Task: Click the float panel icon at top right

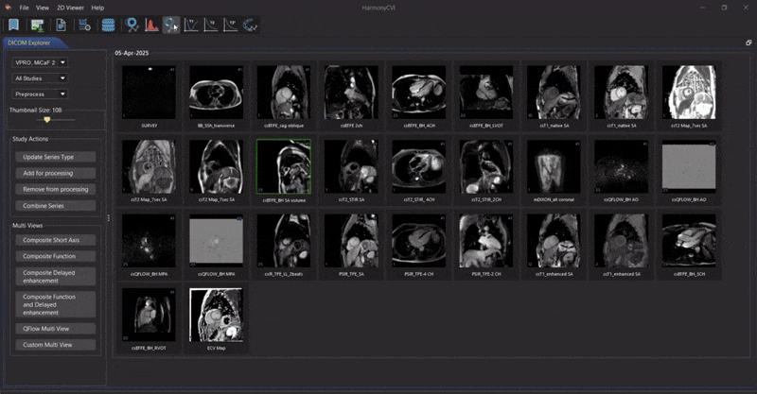Action: click(x=748, y=43)
